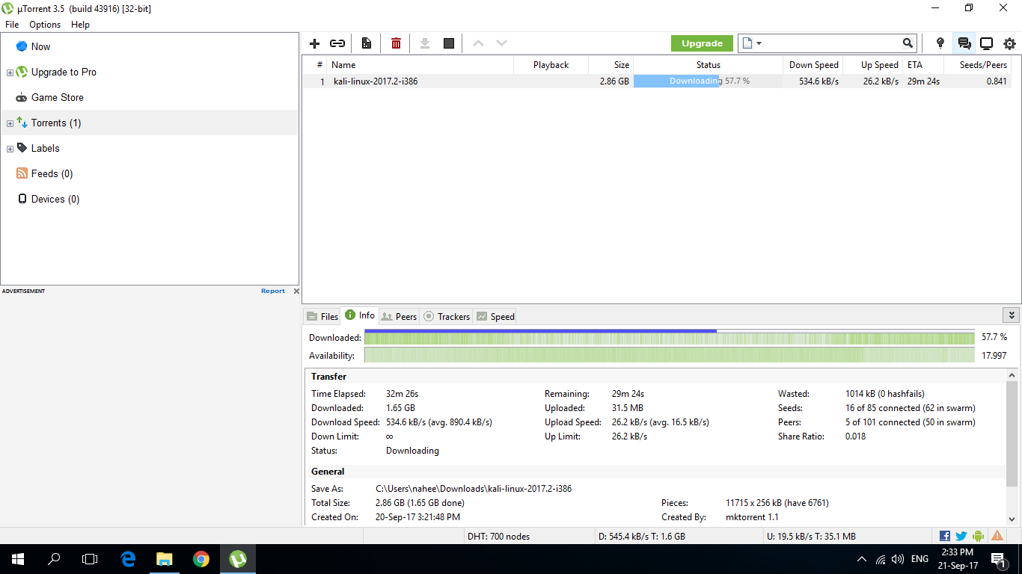Sort by Up Speed column header
Screen dimensions: 1022x574
click(x=873, y=65)
